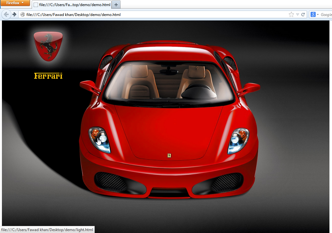332x233 pixels.
Task: Click the Ferrari shield logo
Action: click(48, 47)
